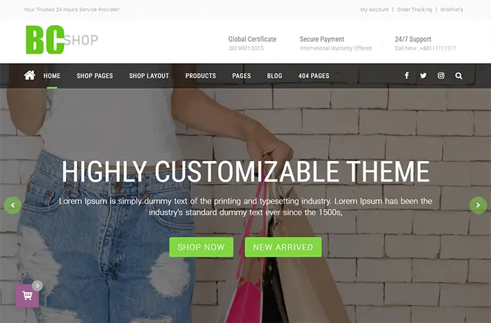Open the My Account link
491x323 pixels.
(x=374, y=9)
